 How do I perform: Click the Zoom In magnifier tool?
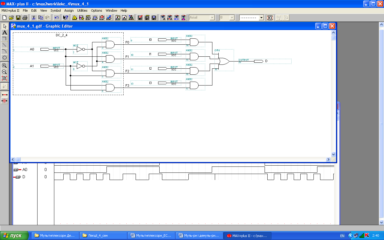pos(4,65)
